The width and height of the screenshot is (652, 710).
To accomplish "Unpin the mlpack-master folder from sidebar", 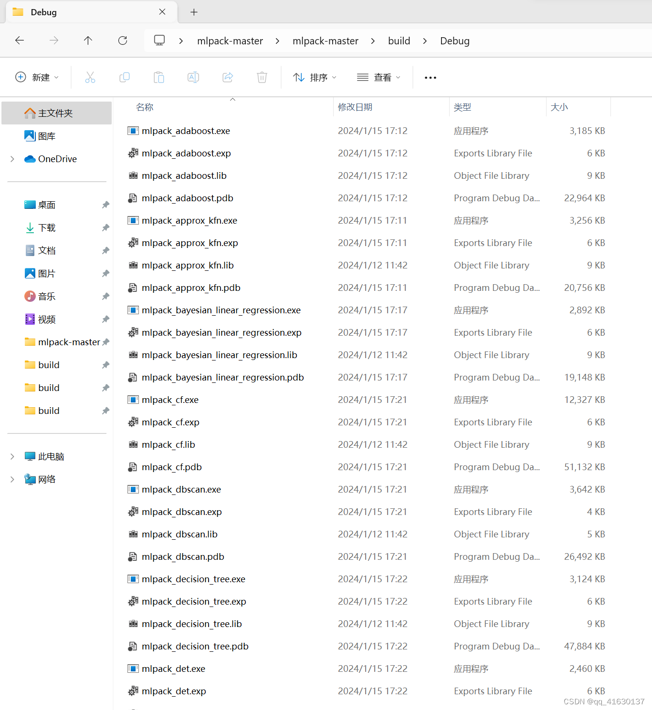I will pos(105,342).
